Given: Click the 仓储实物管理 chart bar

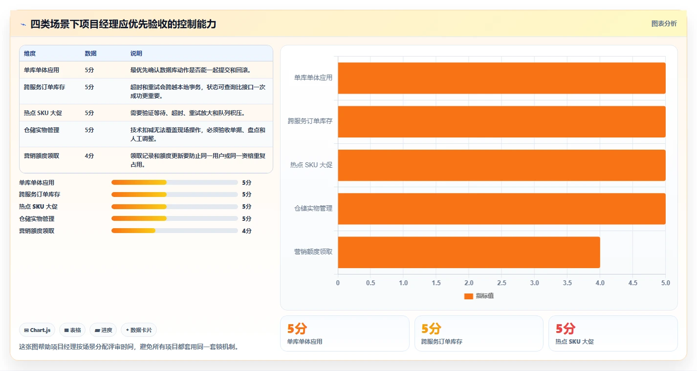Looking at the screenshot, I should pos(501,209).
